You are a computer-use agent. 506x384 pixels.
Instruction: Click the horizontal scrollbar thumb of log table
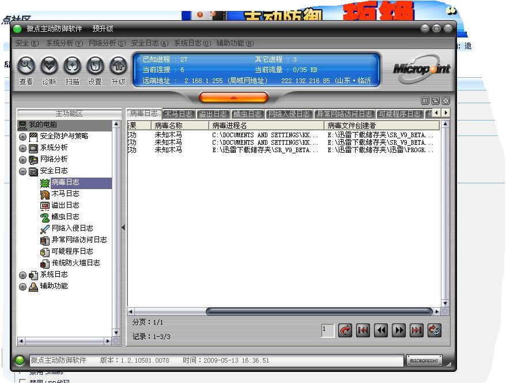[319, 312]
